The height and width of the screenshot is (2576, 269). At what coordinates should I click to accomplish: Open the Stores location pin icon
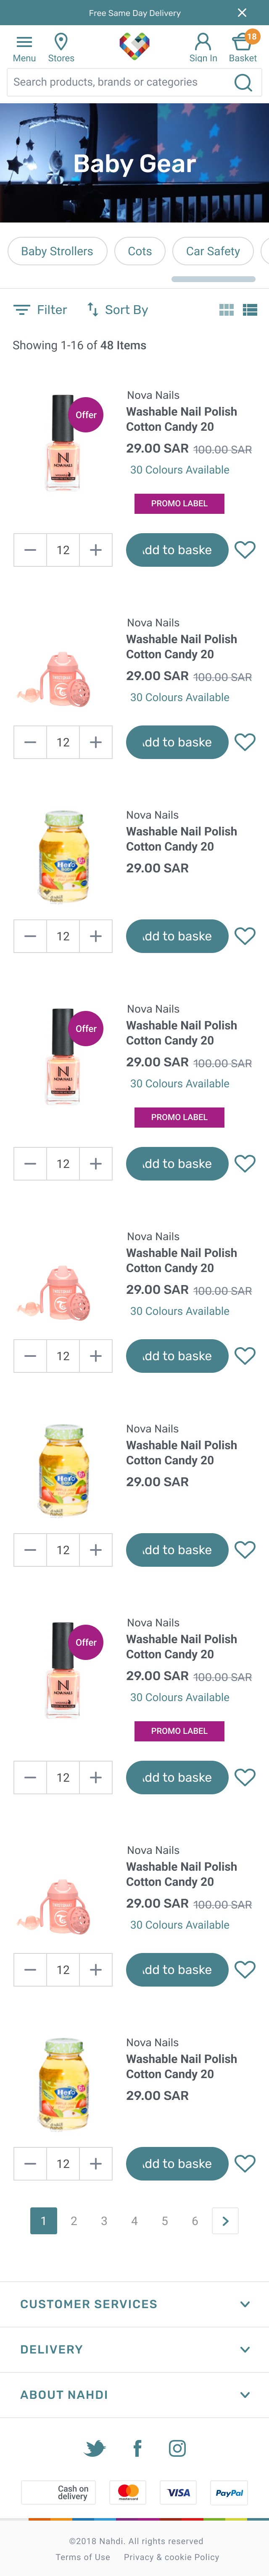point(61,43)
